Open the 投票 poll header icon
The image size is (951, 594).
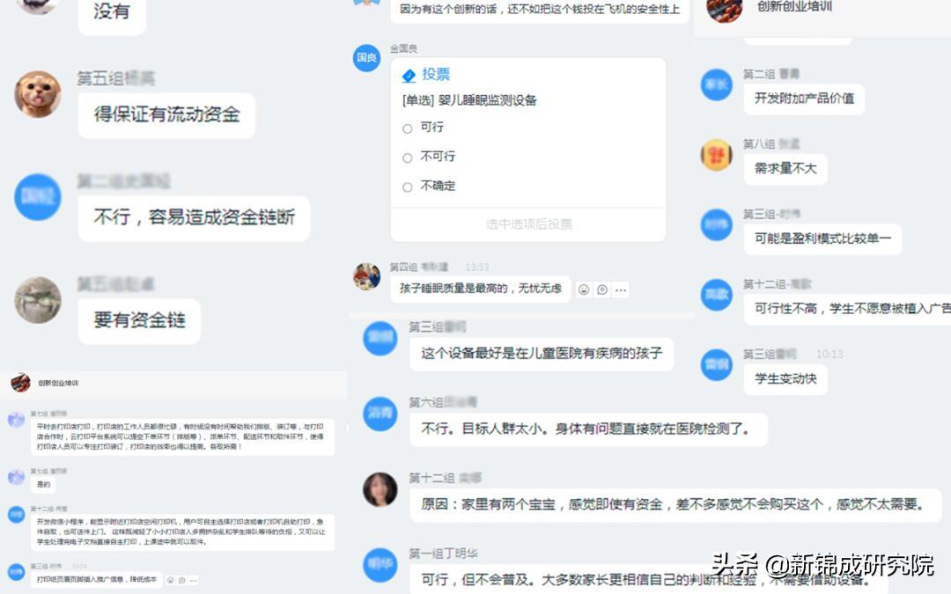409,75
